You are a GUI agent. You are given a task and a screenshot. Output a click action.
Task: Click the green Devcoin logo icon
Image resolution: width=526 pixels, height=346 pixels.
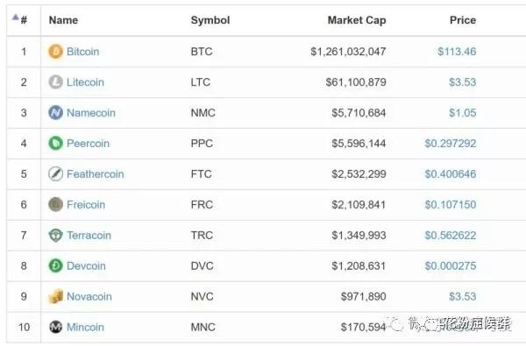pos(55,266)
